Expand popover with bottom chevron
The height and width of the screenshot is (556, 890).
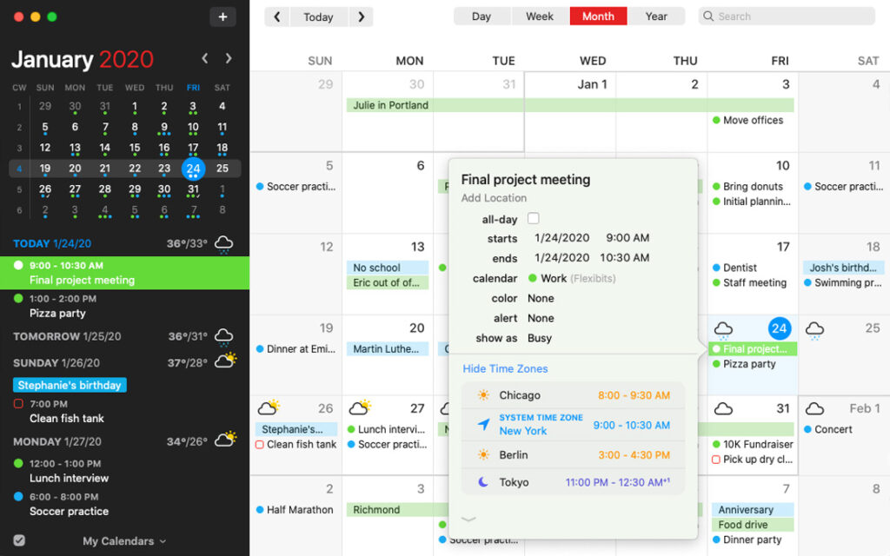pyautogui.click(x=468, y=520)
